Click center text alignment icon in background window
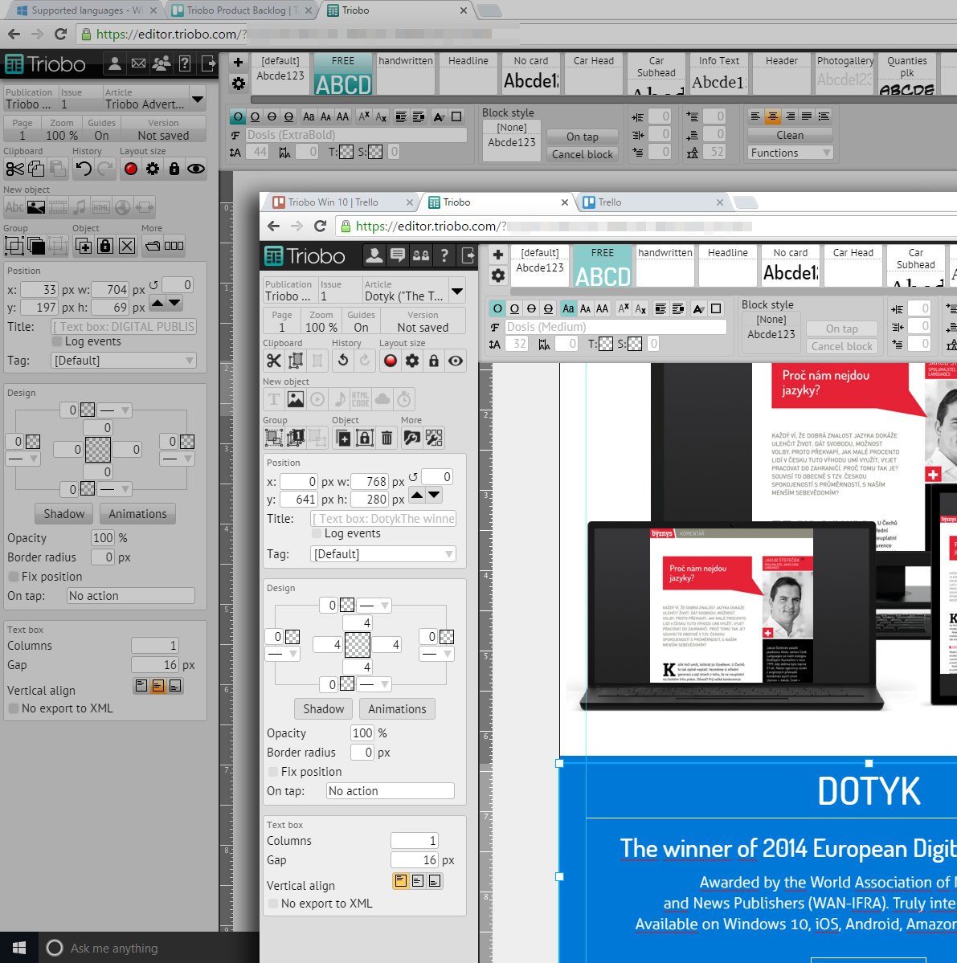The image size is (957, 963). pyautogui.click(x=773, y=116)
